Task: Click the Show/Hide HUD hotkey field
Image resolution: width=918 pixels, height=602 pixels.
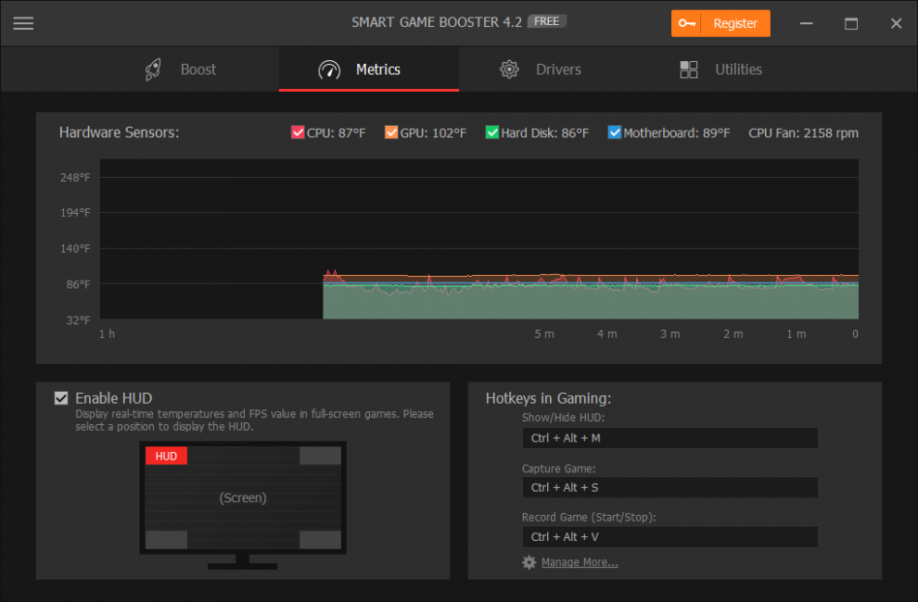Action: tap(669, 437)
